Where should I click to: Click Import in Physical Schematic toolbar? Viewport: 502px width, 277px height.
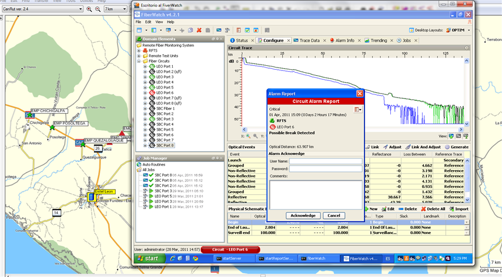pos(459,209)
